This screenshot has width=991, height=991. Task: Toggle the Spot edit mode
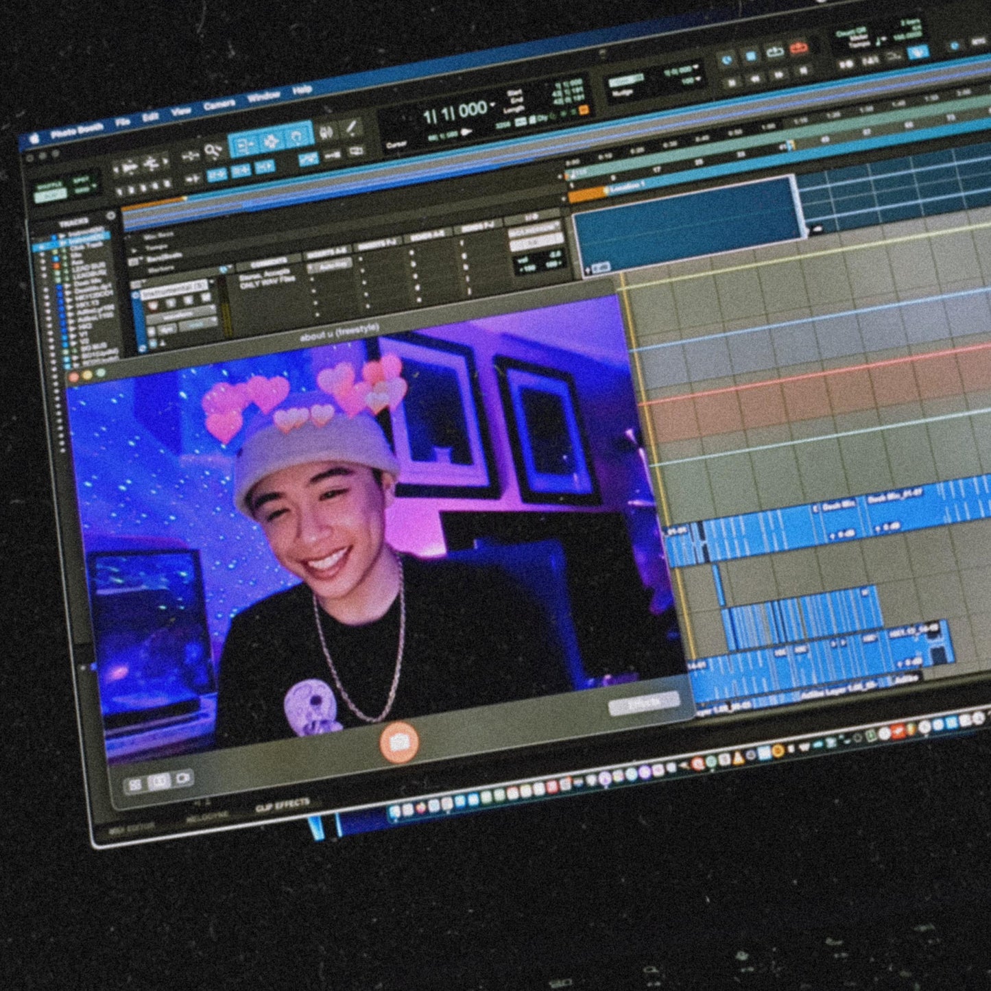pyautogui.click(x=81, y=179)
